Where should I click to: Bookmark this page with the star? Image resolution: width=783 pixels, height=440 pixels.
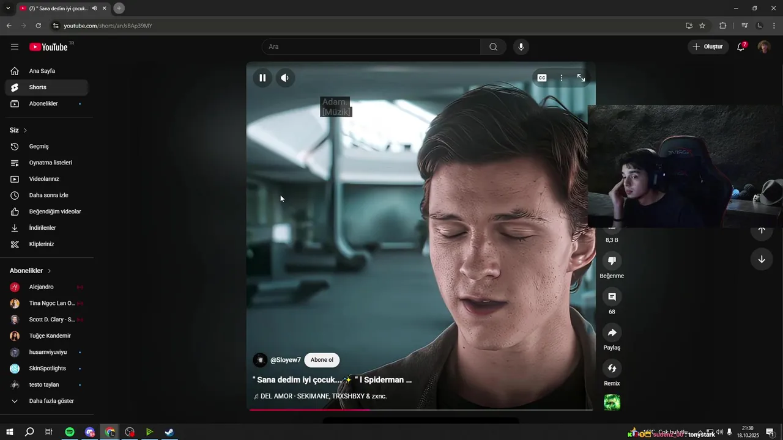(x=702, y=26)
